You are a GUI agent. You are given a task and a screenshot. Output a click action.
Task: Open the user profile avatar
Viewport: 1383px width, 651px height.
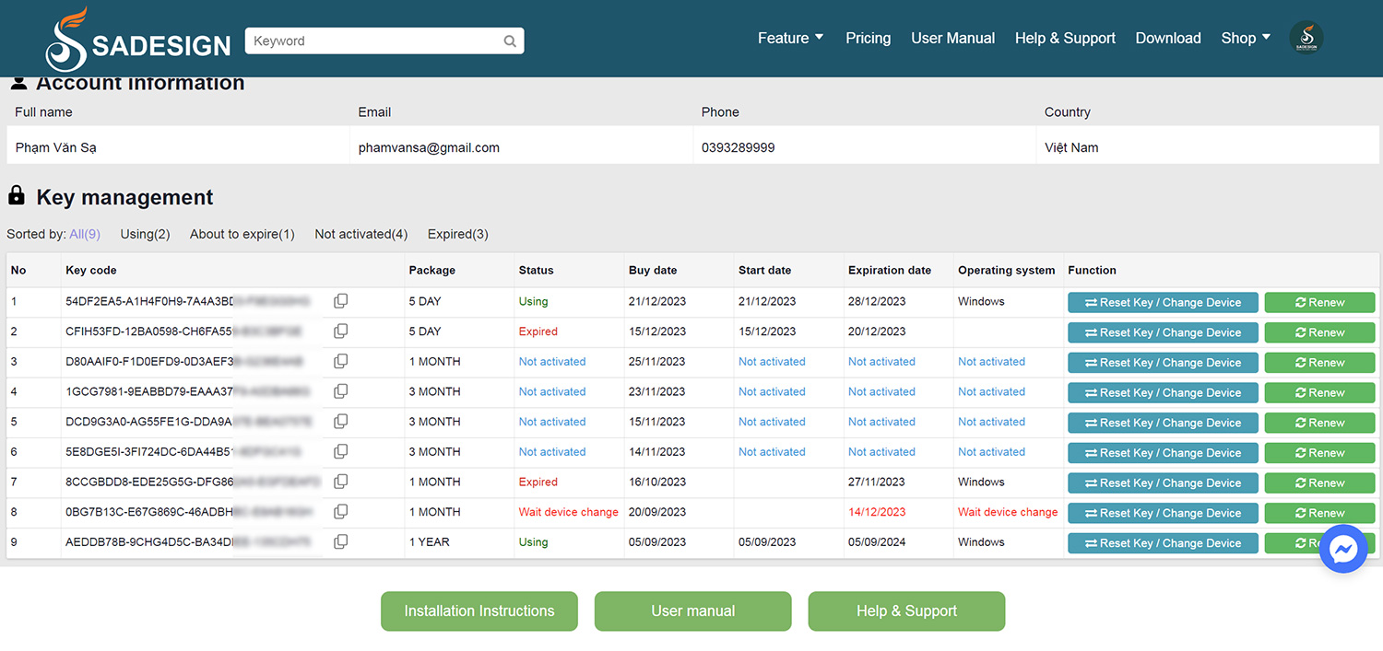coord(1306,38)
